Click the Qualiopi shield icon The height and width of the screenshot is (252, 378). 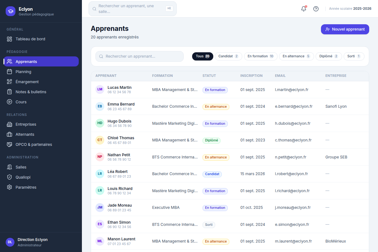point(9,177)
